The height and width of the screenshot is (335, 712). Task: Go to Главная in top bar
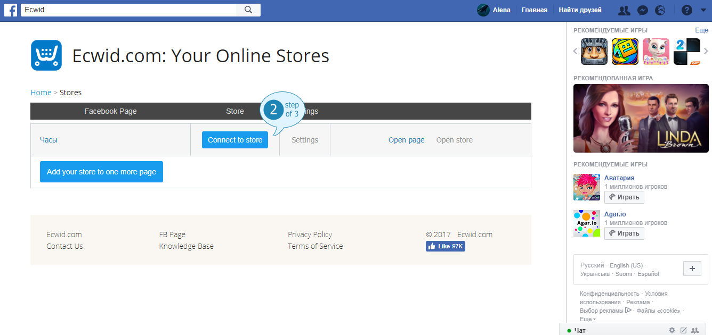tap(534, 10)
